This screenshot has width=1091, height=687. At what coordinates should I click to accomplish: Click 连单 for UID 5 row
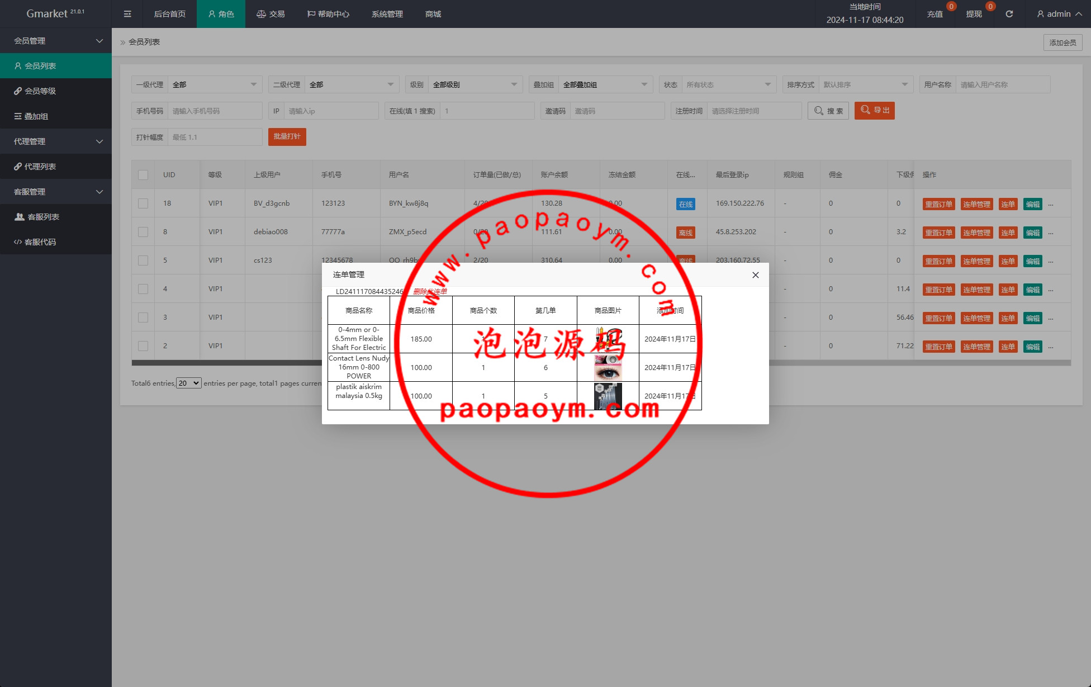click(1008, 261)
